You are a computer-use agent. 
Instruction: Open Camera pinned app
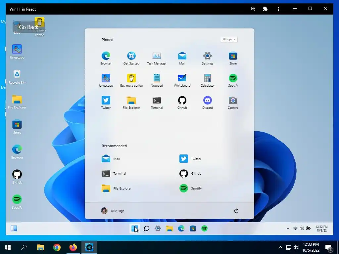click(x=233, y=103)
